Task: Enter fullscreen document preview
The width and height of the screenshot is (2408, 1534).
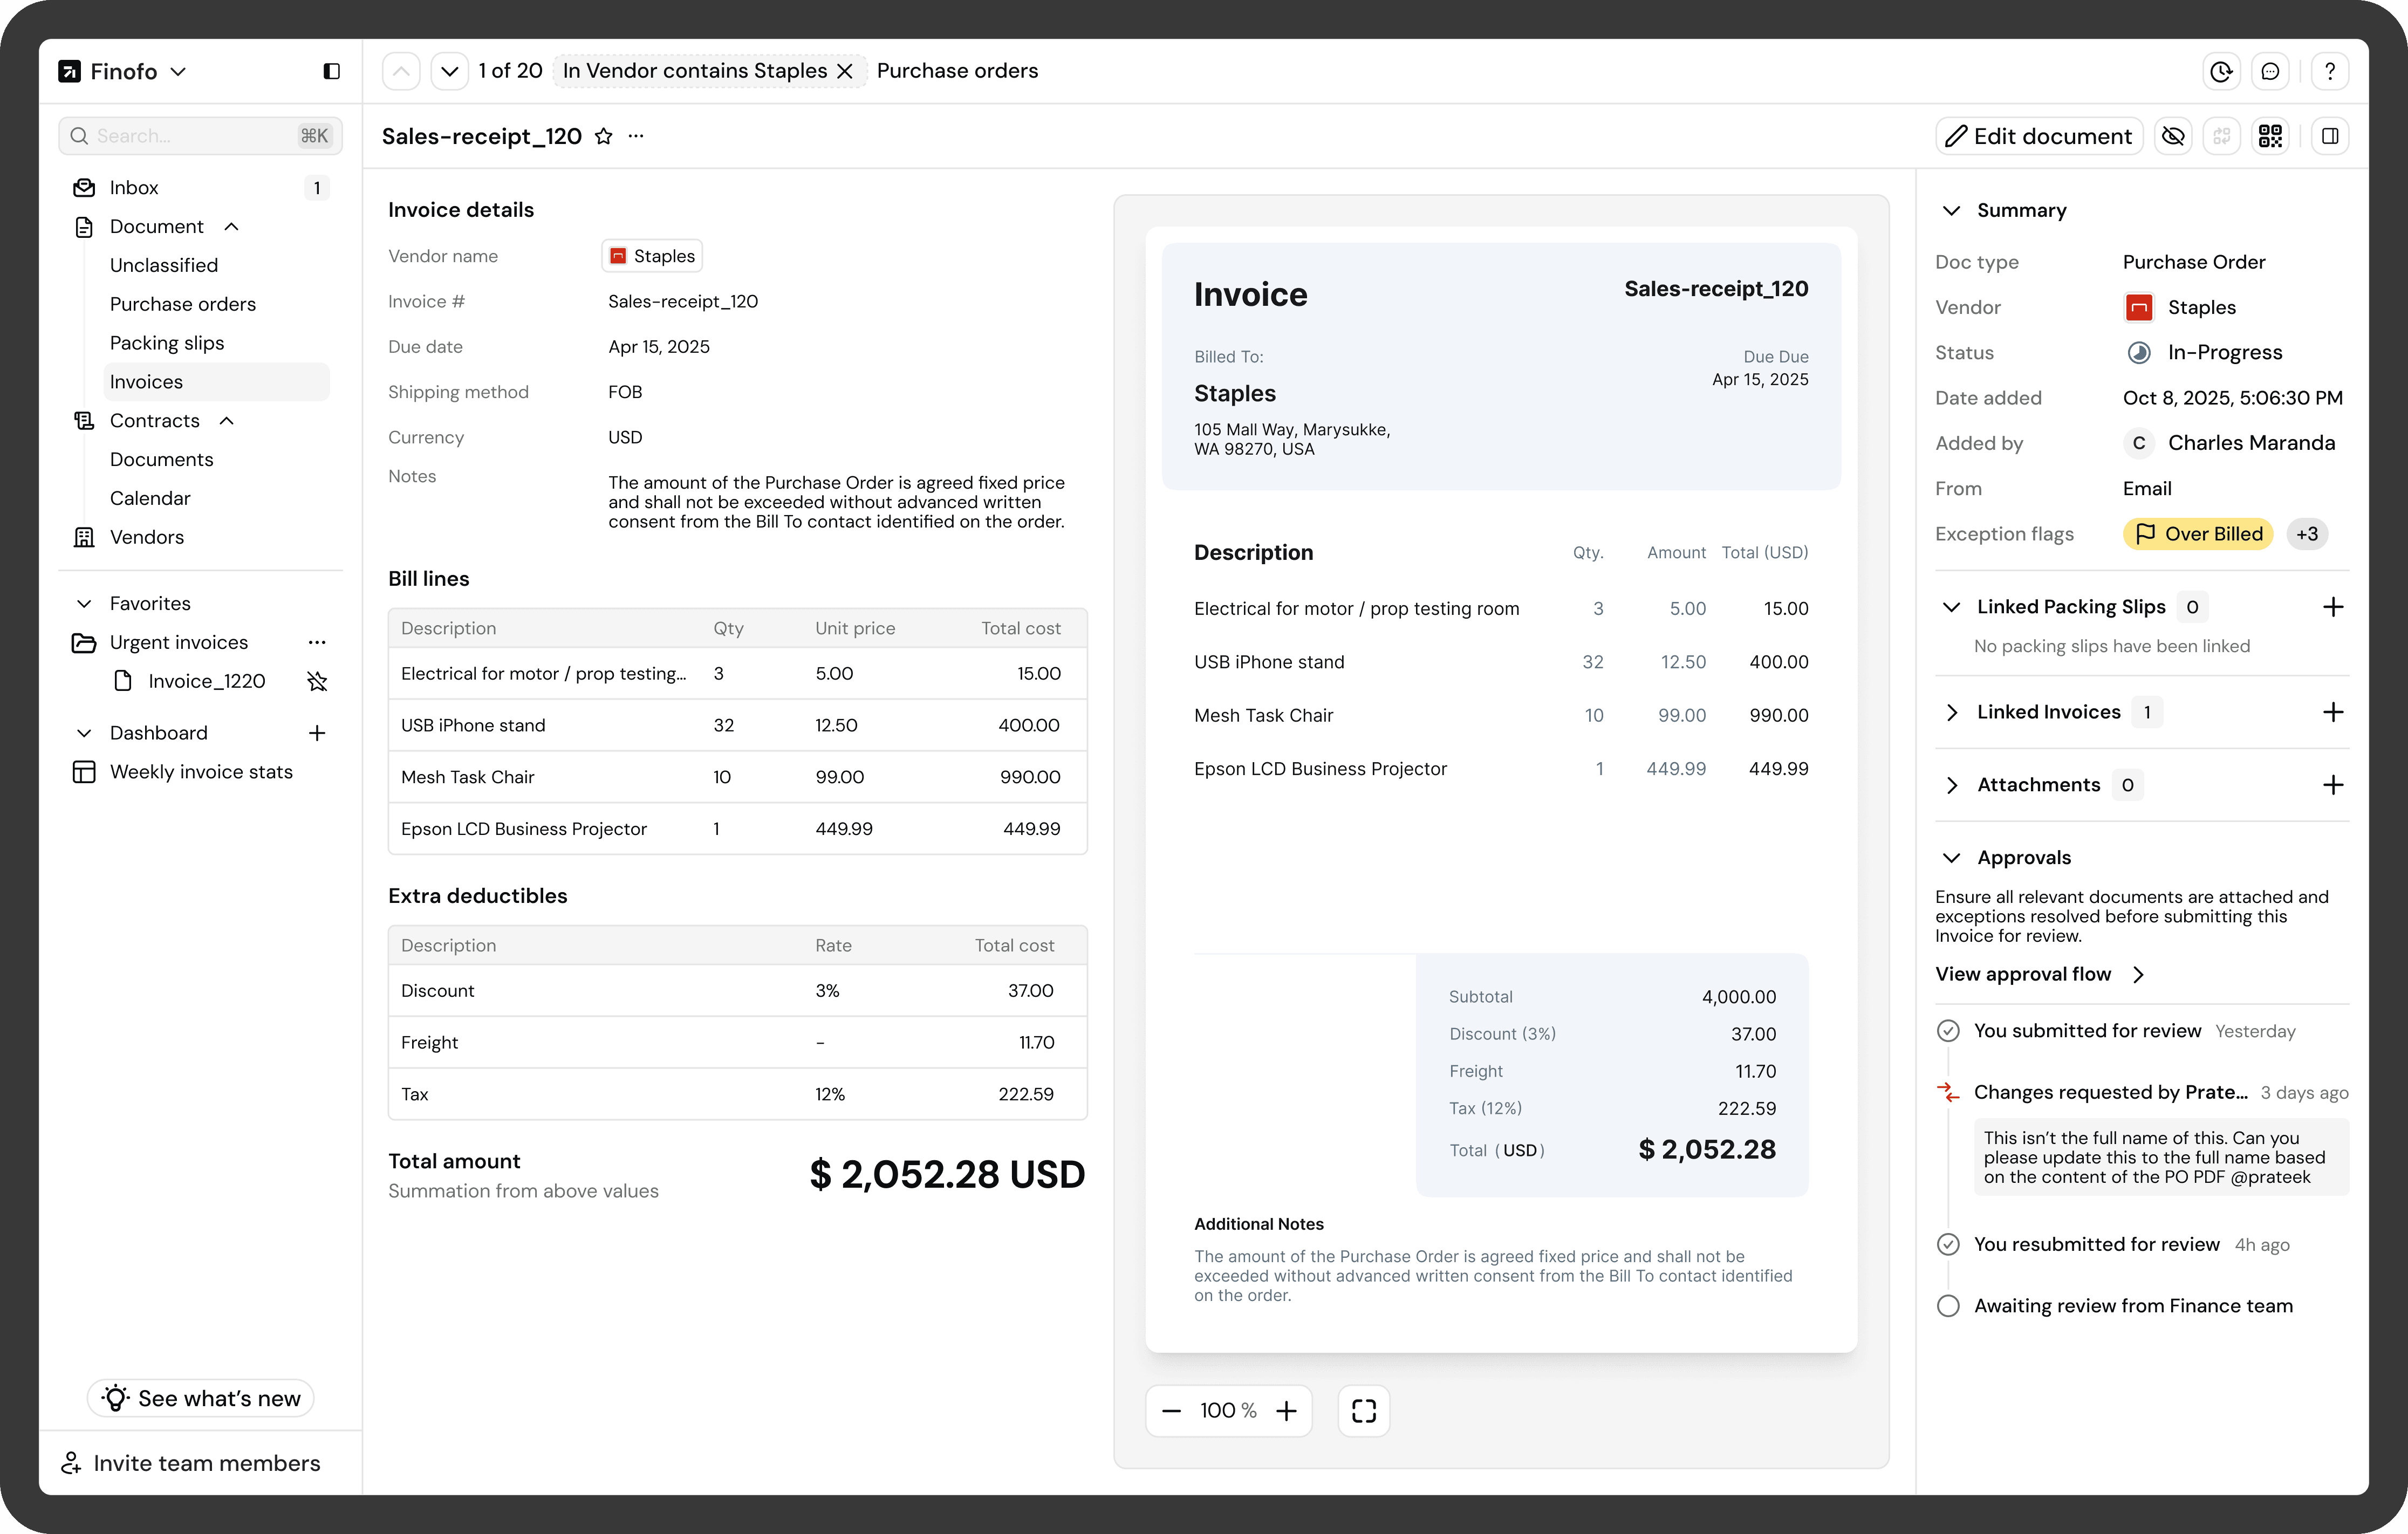Action: pos(1363,1410)
